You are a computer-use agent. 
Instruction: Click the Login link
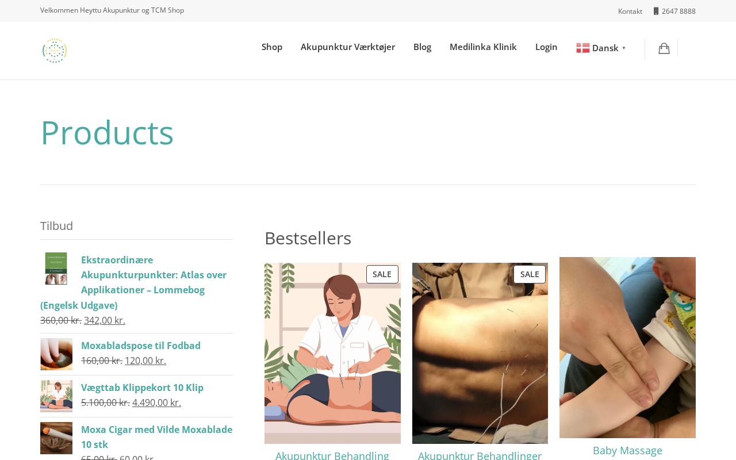tap(546, 47)
